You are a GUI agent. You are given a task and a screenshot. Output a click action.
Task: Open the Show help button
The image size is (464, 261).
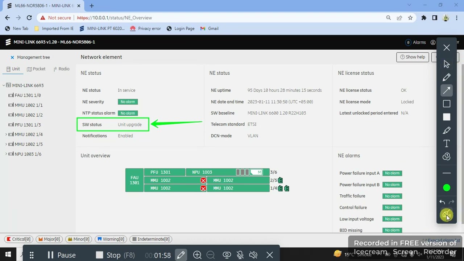point(413,57)
